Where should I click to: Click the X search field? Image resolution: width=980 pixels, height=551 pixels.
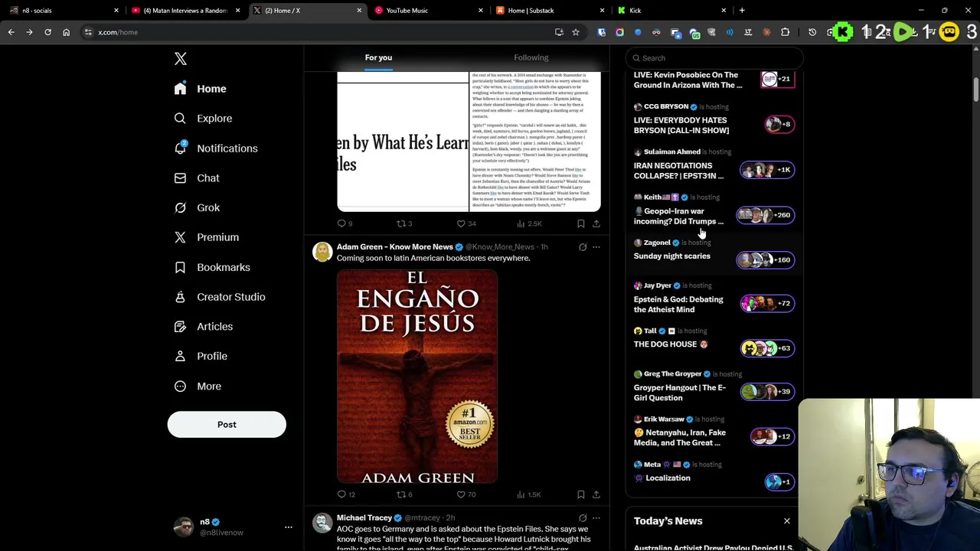click(x=714, y=58)
